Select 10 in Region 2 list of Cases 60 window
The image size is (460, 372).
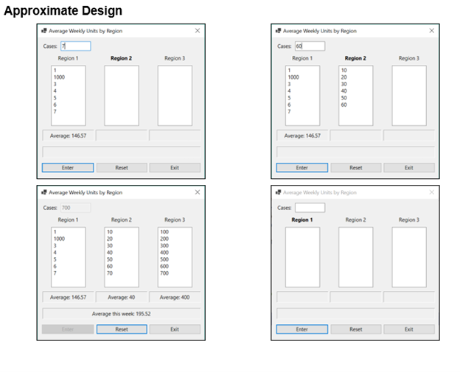coord(344,71)
